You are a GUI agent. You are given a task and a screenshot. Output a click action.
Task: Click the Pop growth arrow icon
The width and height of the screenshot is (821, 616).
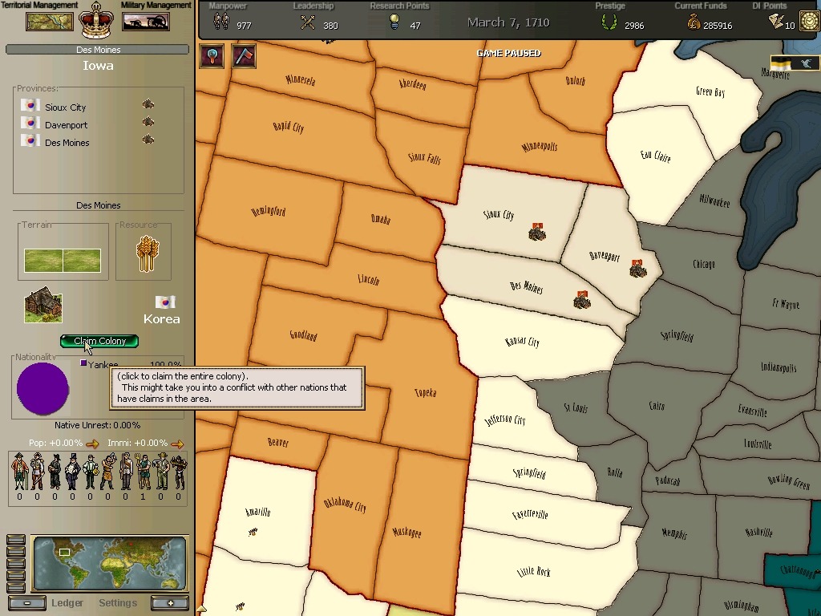click(x=92, y=444)
